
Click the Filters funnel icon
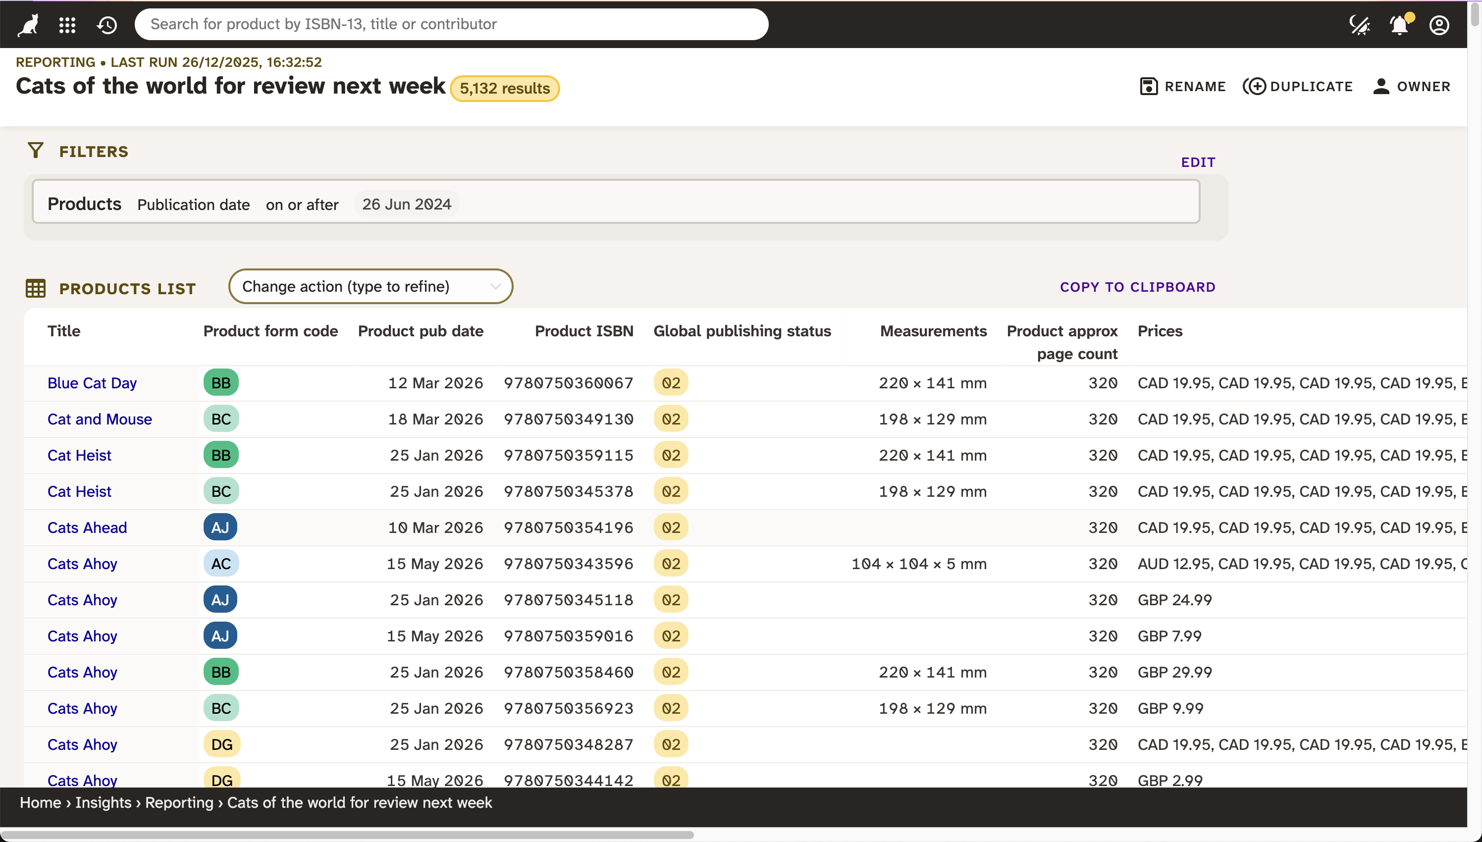[x=36, y=151]
